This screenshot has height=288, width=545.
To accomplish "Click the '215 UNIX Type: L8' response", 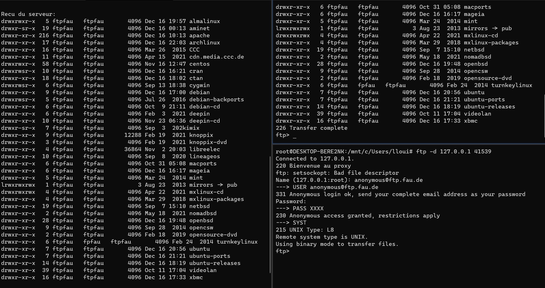I will pos(305,230).
